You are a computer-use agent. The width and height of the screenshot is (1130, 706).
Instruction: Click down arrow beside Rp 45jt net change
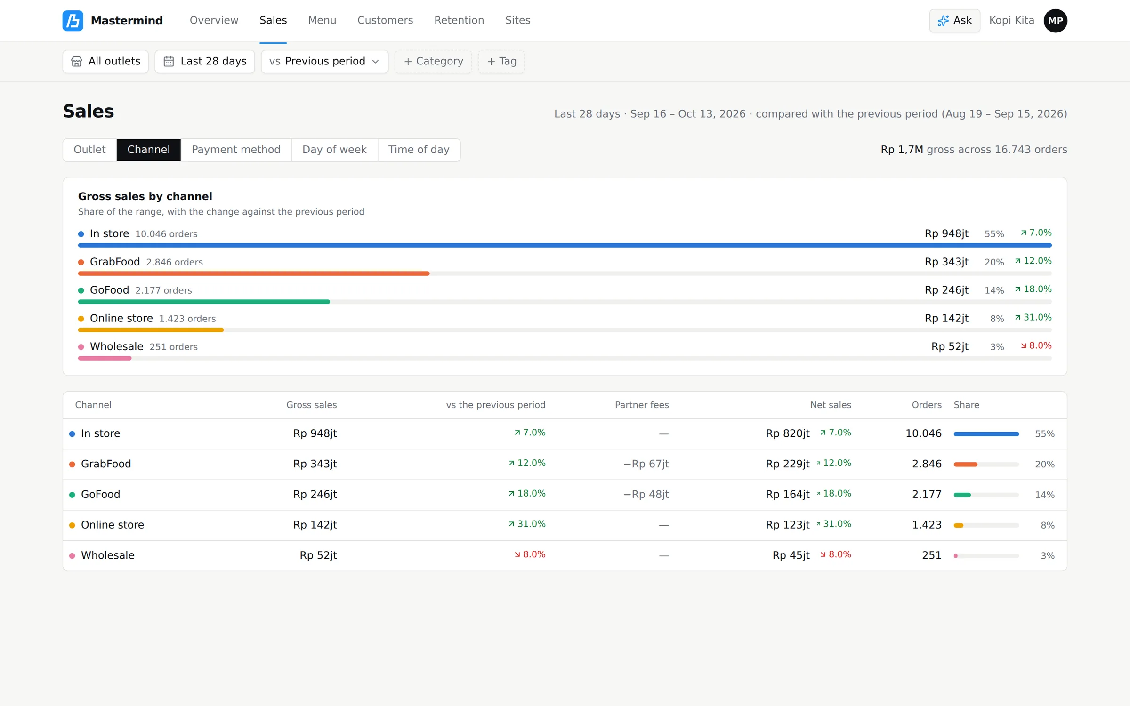[x=823, y=554]
